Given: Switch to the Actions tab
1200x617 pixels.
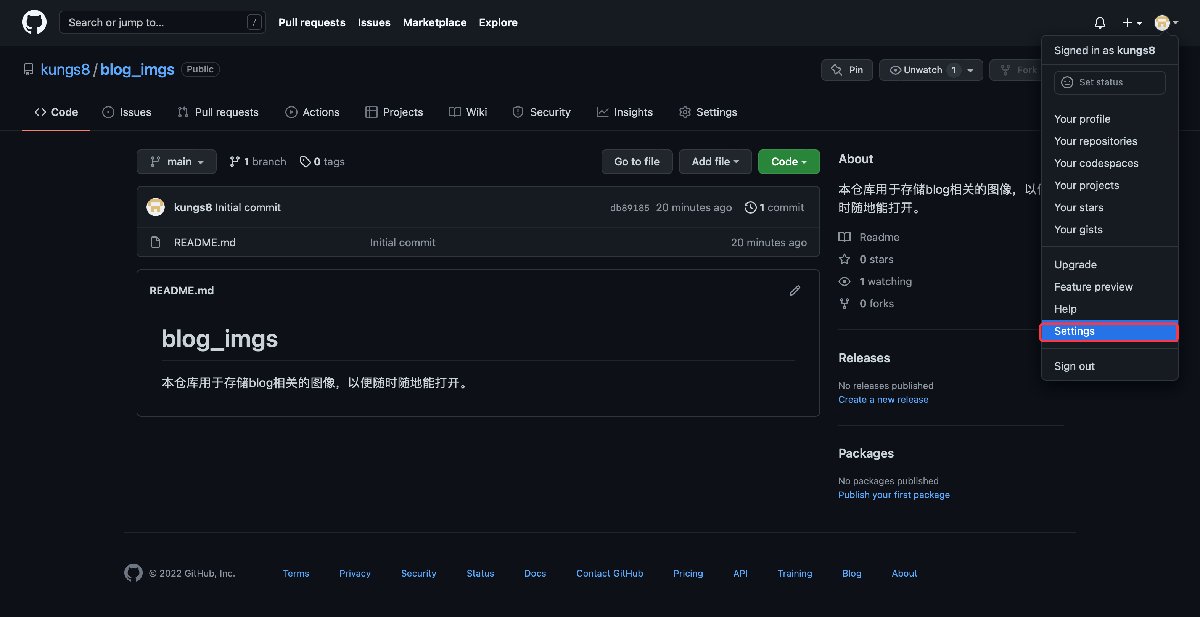Looking at the screenshot, I should [312, 112].
